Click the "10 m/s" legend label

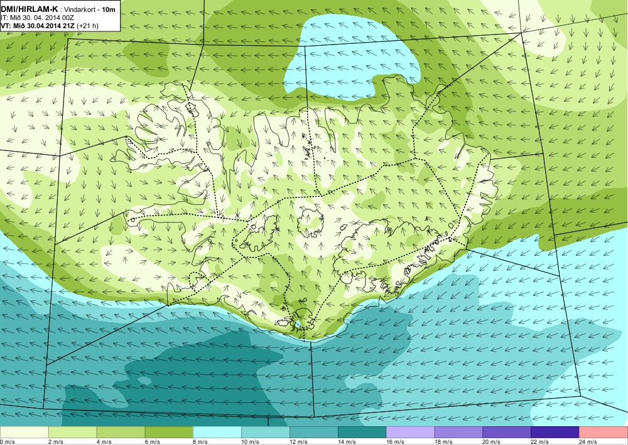[251, 442]
